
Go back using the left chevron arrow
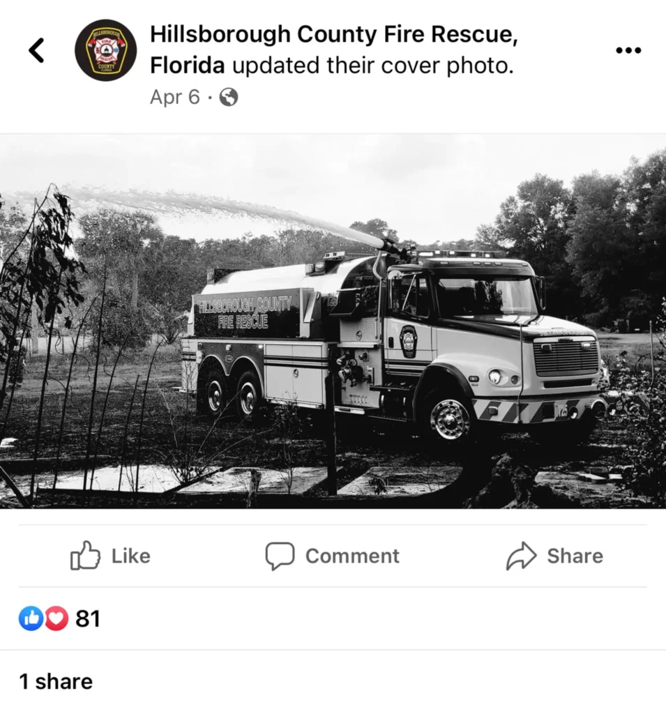[x=36, y=50]
